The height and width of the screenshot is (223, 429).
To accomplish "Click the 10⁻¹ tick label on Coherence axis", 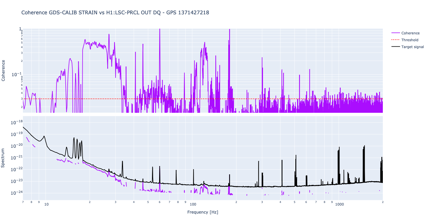I will click(x=16, y=75).
